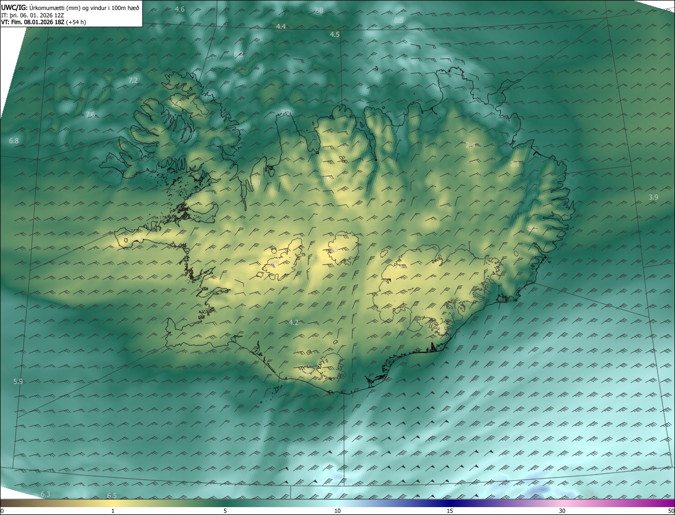Click the map value label 4.2
675x515 pixels.
[294, 323]
